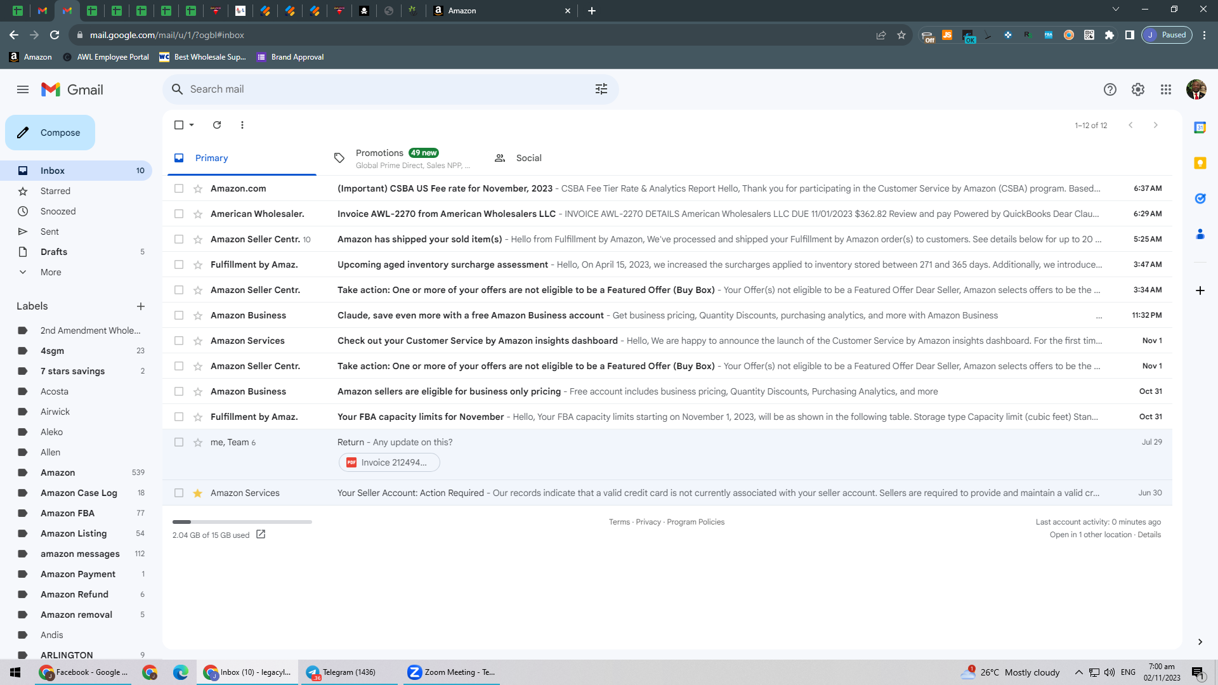Star the Invoice AWL-2270 email

[198, 214]
